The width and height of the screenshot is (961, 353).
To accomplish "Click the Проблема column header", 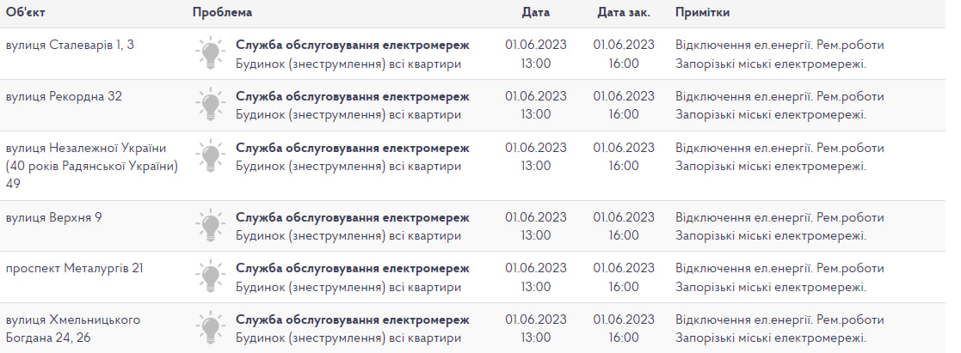I will pos(222,12).
